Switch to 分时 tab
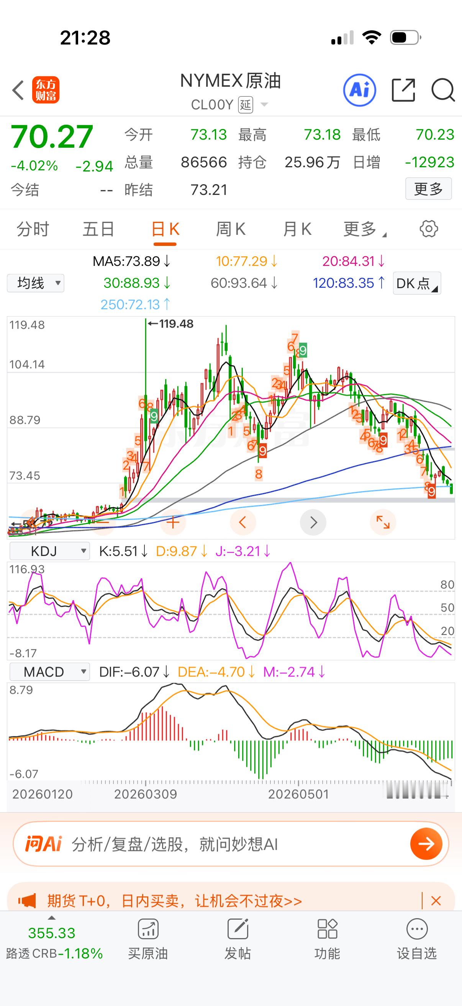This screenshot has height=1006, width=462. pyautogui.click(x=33, y=229)
